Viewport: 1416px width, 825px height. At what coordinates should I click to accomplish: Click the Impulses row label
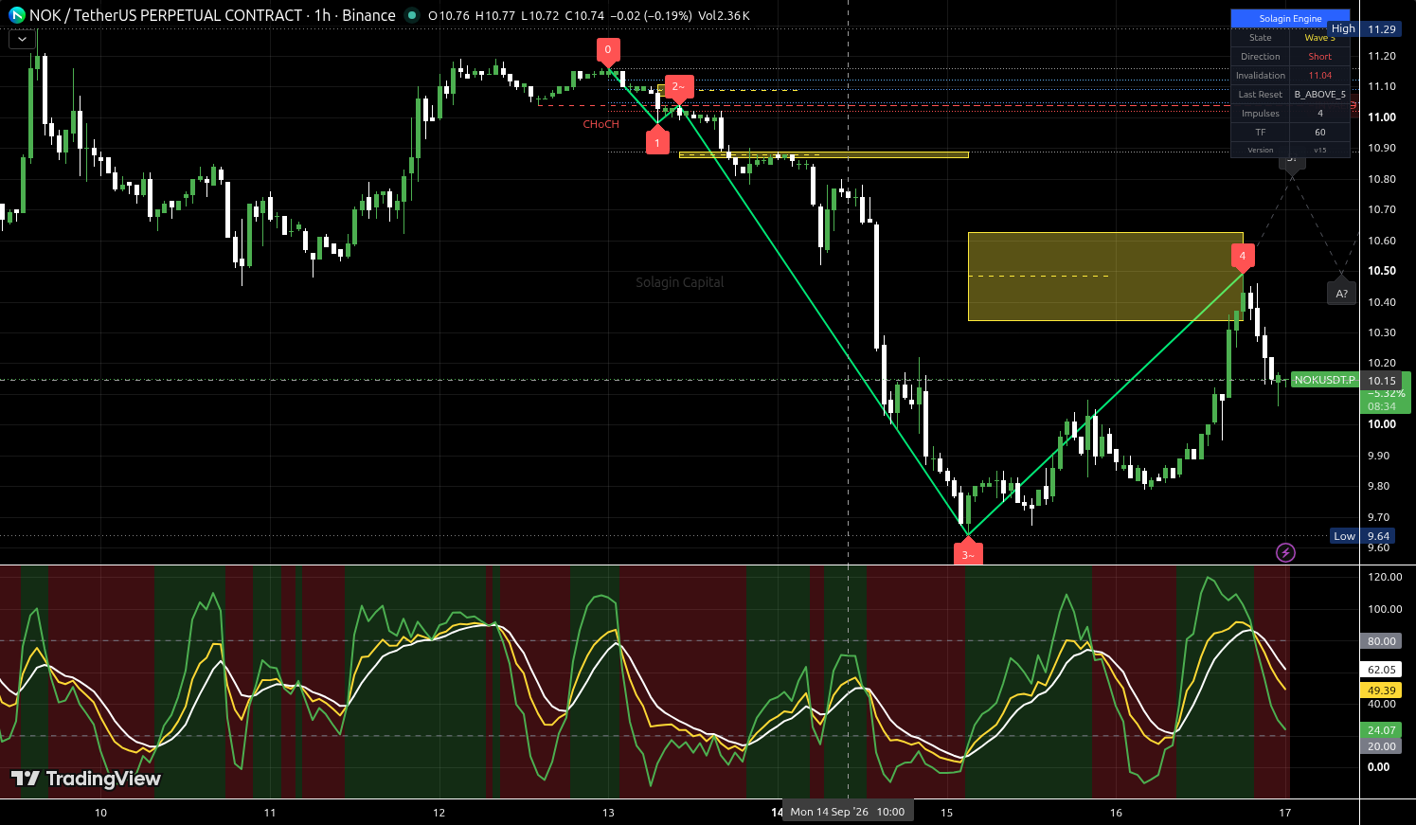click(1261, 114)
